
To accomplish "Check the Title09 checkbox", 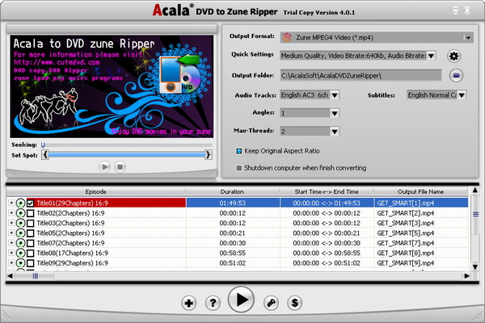I will tap(31, 263).
